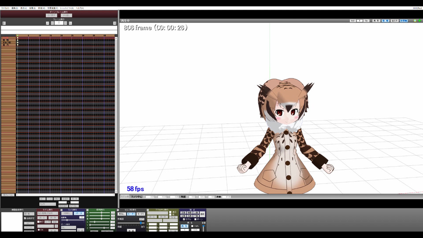Click the やり直し redo button
This screenshot has height=238, width=423.
pyautogui.click(x=67, y=15)
